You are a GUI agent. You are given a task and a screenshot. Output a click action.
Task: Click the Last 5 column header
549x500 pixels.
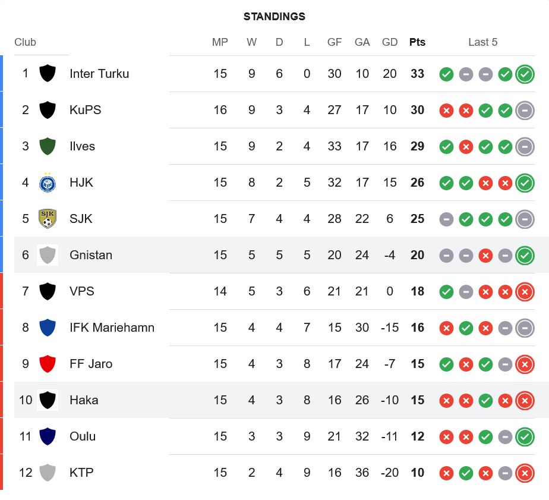[x=482, y=42]
